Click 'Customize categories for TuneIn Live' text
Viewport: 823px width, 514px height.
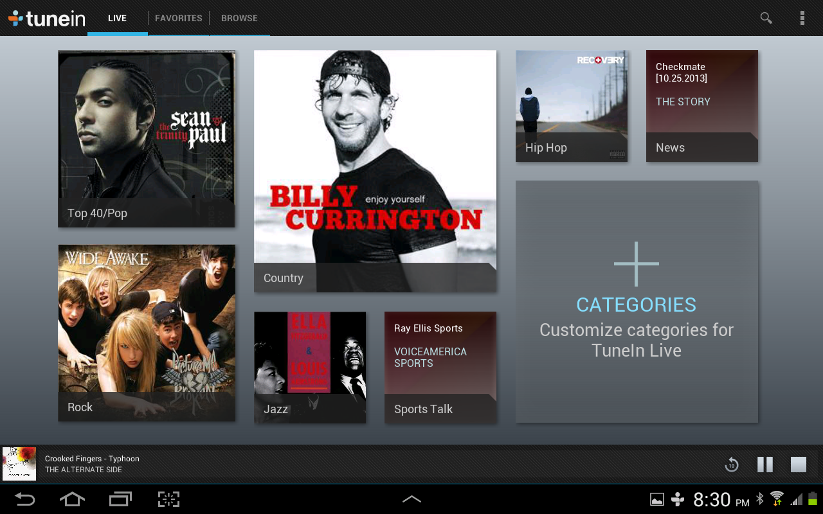click(x=637, y=340)
